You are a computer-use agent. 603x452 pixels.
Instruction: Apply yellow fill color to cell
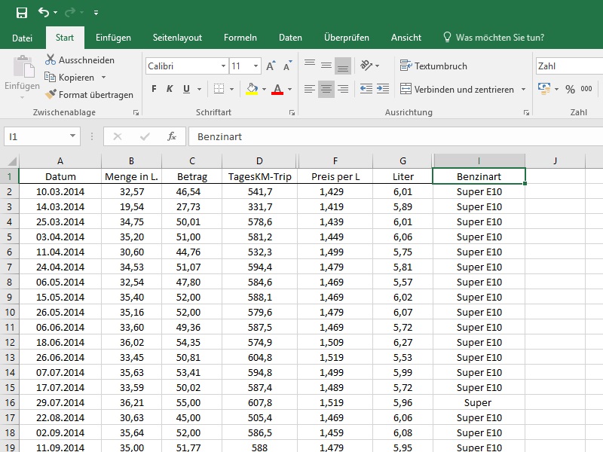point(252,89)
